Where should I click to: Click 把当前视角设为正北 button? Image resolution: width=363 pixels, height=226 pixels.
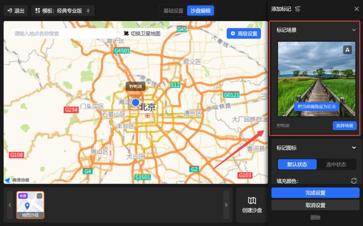pos(316,106)
